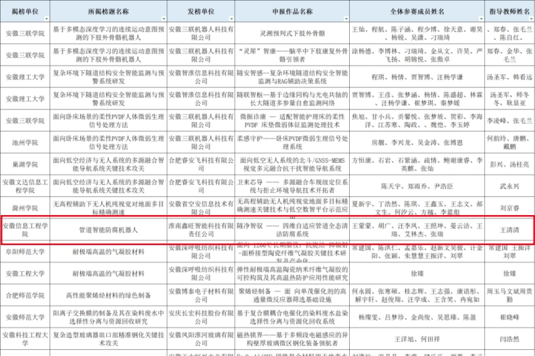The image size is (535, 356).
Task: Select the members cell 陈天宇、郑雨乔、尹浩臣
Action: [x=417, y=186]
